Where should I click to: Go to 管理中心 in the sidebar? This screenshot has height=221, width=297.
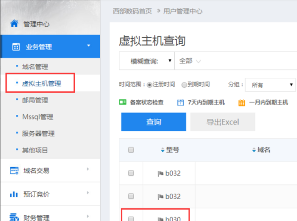[36, 24]
